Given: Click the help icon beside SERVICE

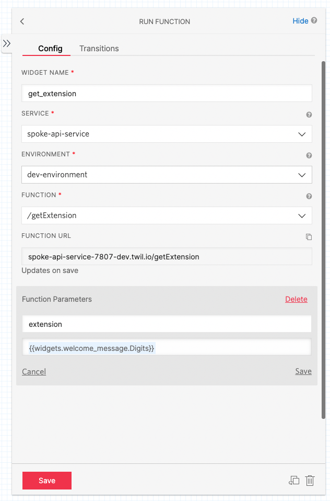Looking at the screenshot, I should [309, 115].
